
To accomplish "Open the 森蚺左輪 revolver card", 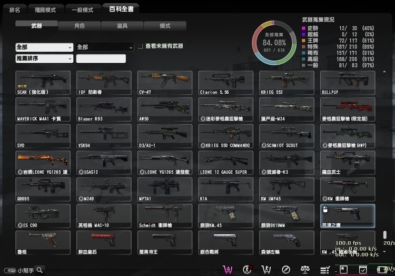I will (287, 243).
